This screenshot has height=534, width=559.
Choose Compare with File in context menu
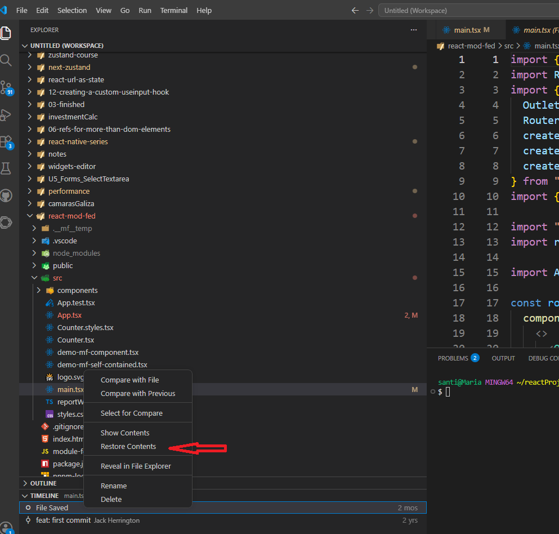[137, 380]
